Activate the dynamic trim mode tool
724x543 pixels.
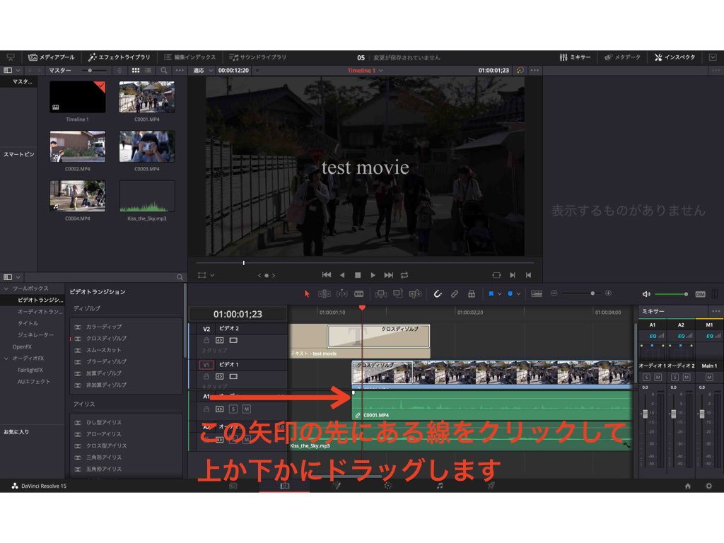[x=341, y=293]
